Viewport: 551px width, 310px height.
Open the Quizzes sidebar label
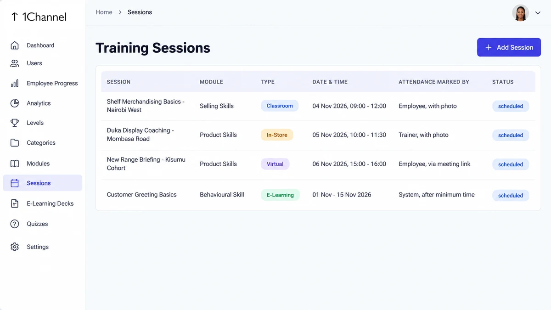[37, 224]
